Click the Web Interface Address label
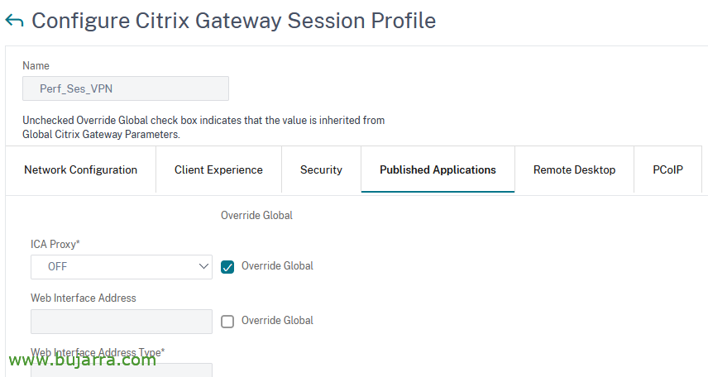The image size is (708, 377). point(83,298)
